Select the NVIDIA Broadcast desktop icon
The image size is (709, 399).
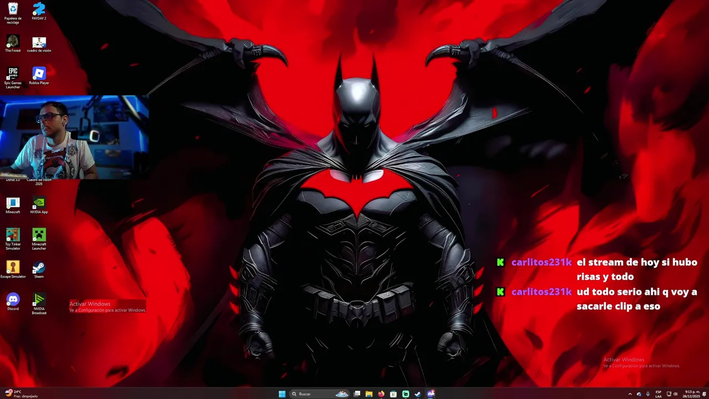[39, 304]
